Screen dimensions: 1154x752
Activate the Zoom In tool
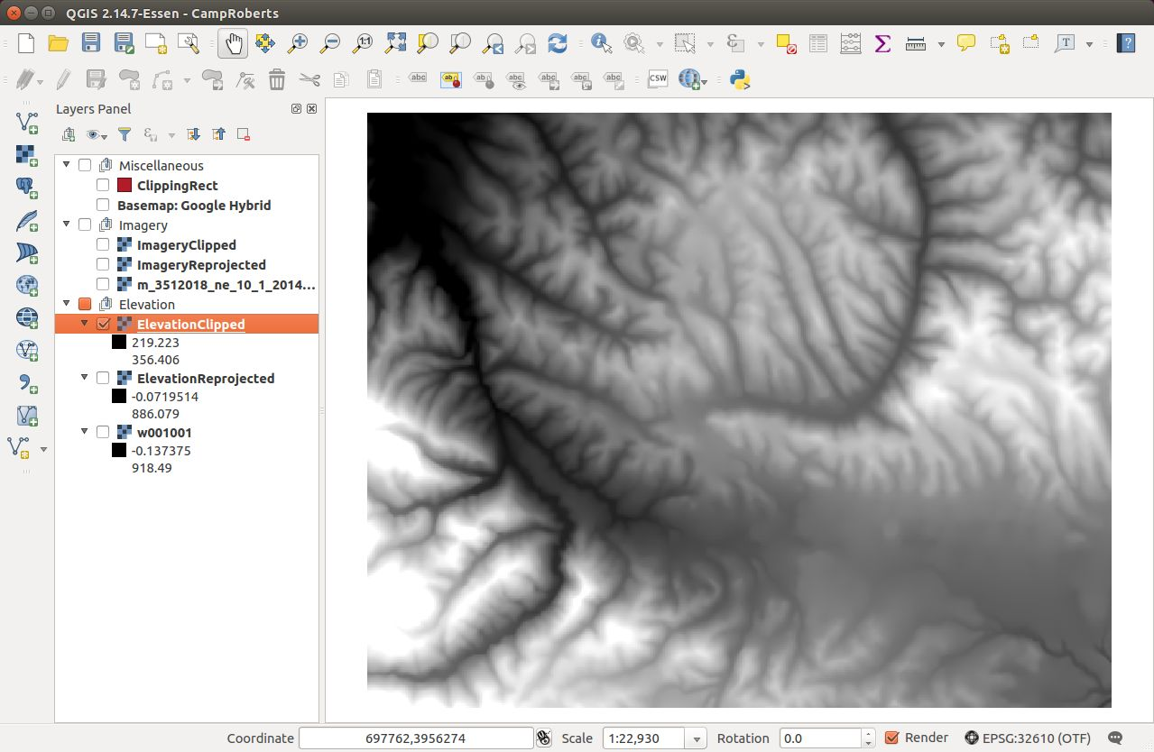tap(298, 42)
